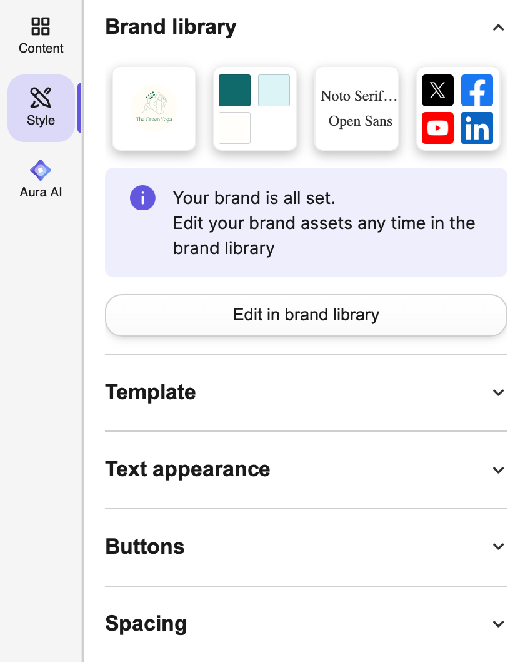This screenshot has height=662, width=525.
Task: Open the Noto Serif fonts card
Action: 357,109
